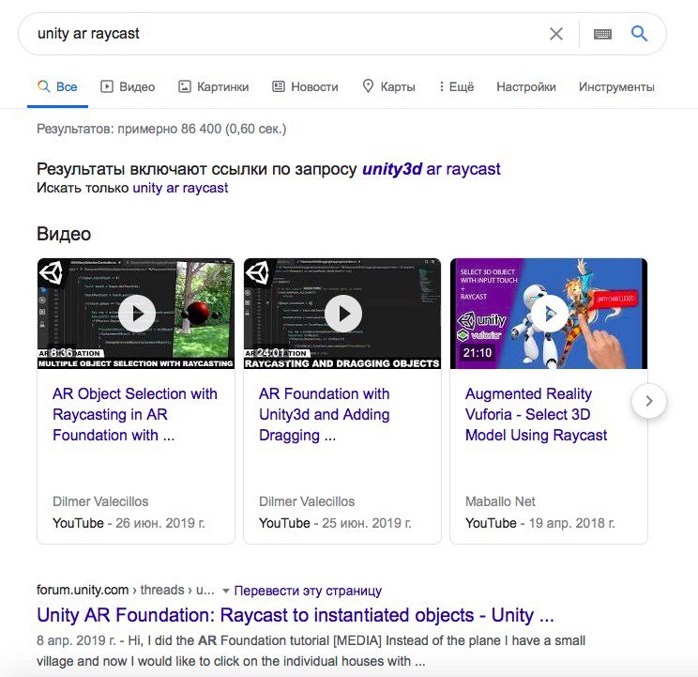698x677 pixels.
Task: Play the 8:36 object selection video
Action: coord(136,314)
